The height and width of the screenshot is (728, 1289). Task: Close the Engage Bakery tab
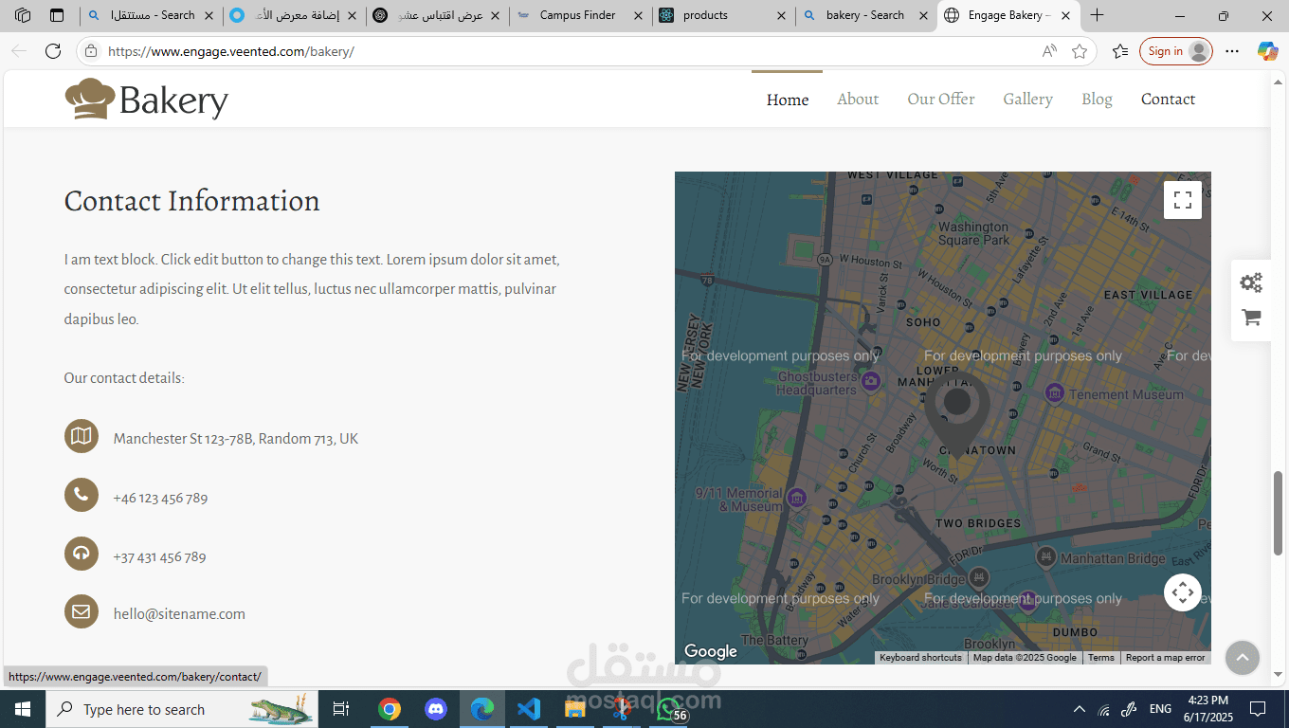coord(1065,15)
